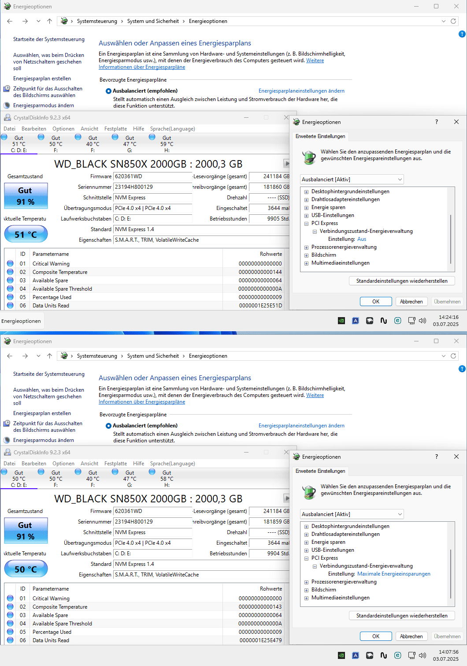Open Sprache(Language) menu in CrystalDiskInfo, 14:07:56 capture
This screenshot has height=666, width=467.
pos(172,464)
